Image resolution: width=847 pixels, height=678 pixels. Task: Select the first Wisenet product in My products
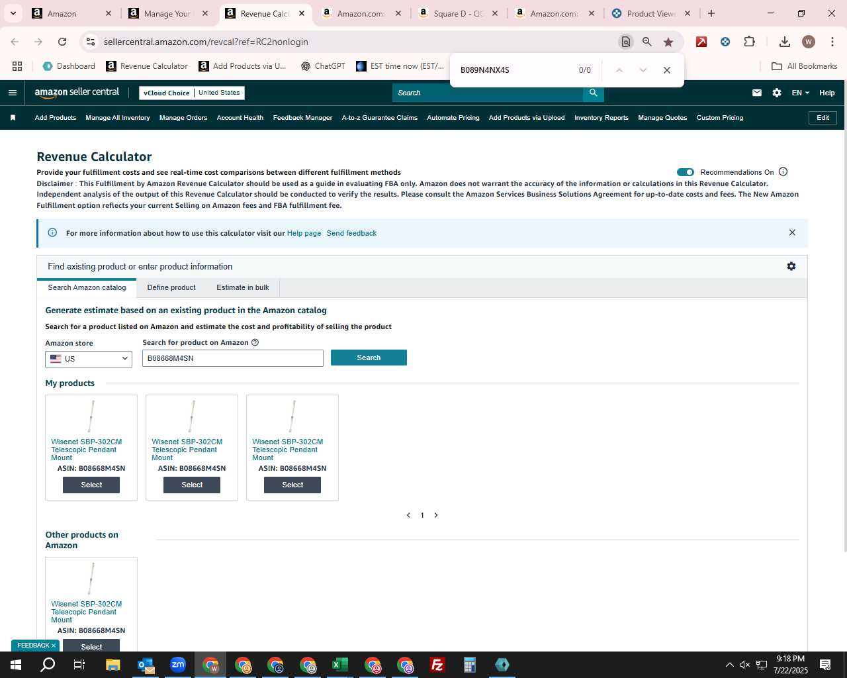[x=91, y=485]
